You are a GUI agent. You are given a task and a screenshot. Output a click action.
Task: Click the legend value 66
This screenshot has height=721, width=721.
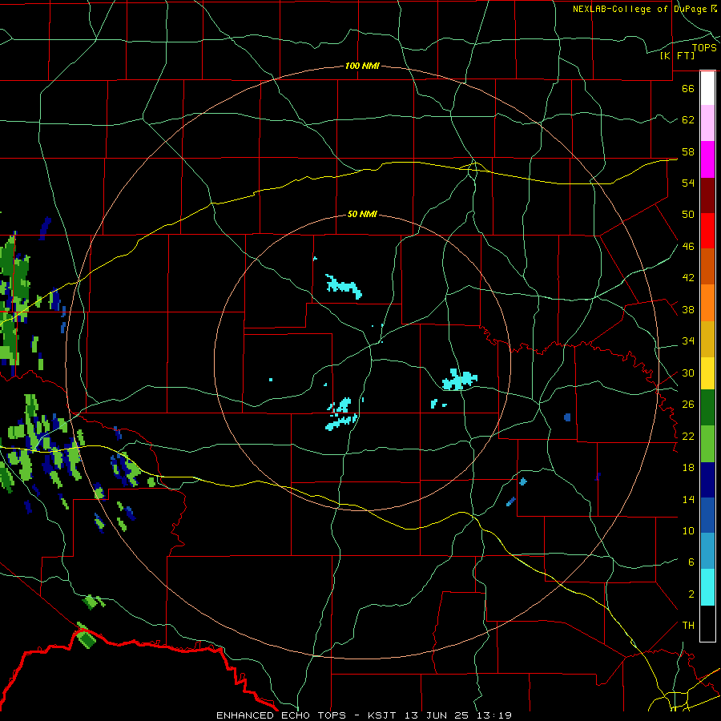[688, 88]
